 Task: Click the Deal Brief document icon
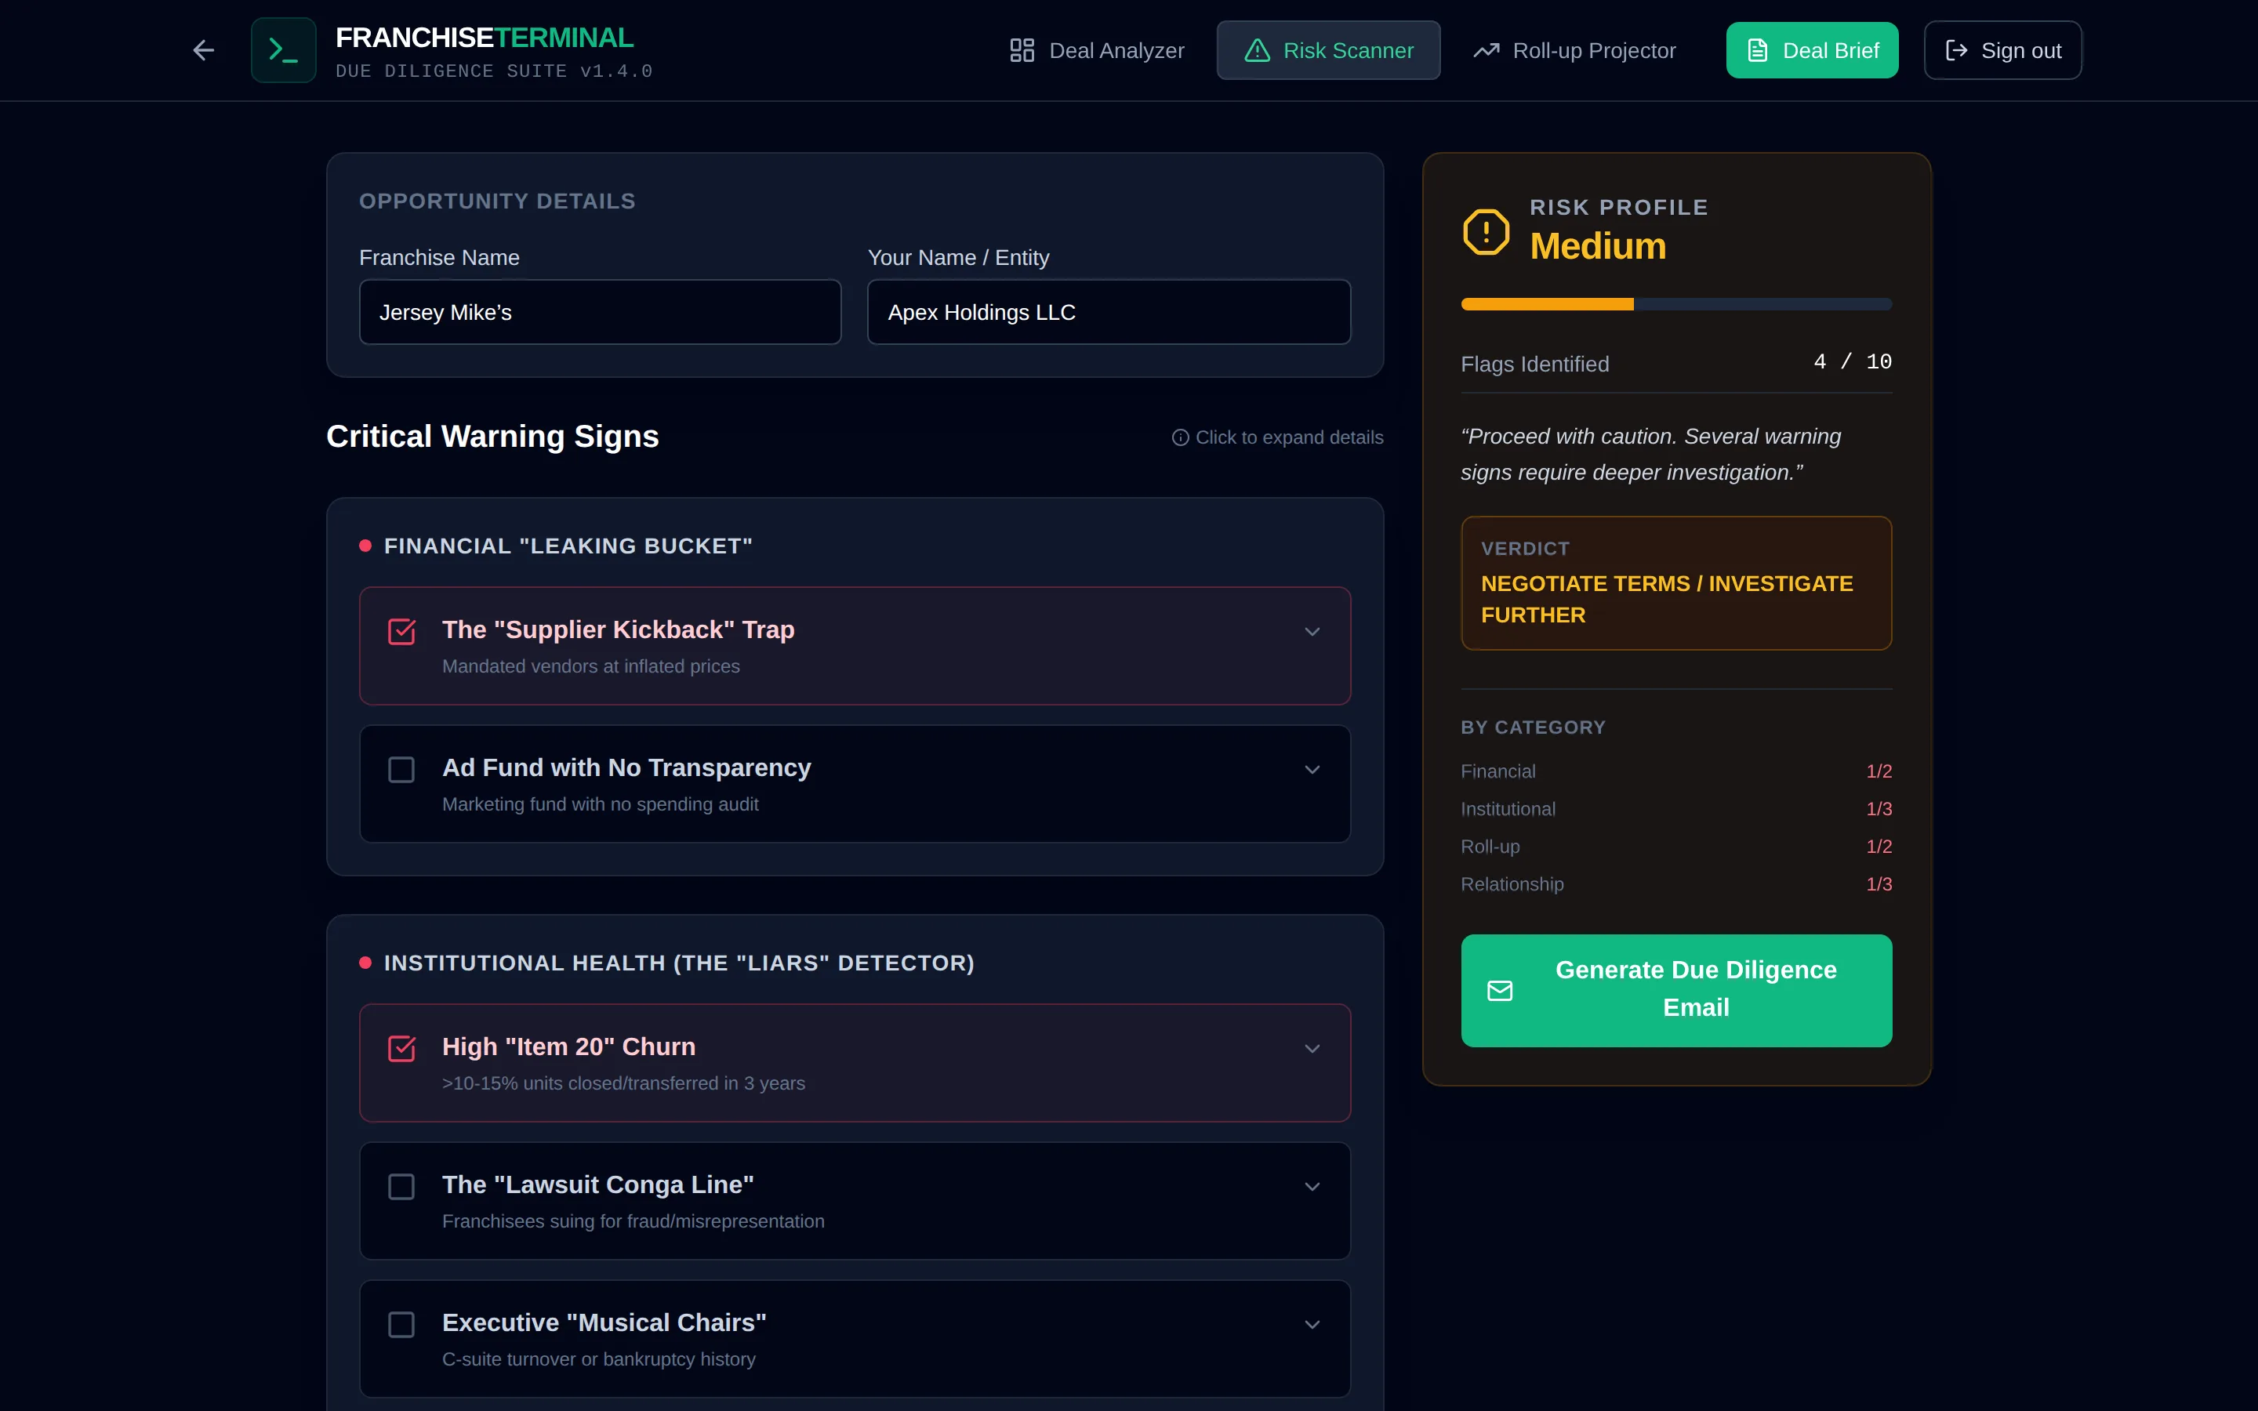point(1757,50)
